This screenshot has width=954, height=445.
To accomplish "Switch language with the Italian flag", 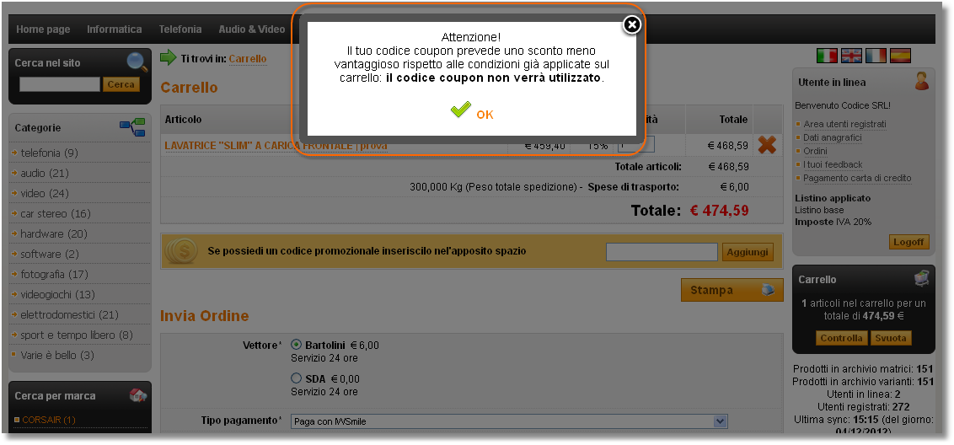I will [827, 56].
